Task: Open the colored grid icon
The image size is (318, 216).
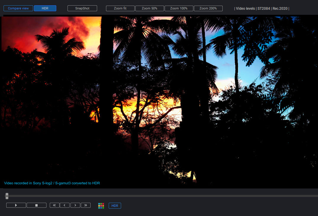Action: tap(101, 206)
